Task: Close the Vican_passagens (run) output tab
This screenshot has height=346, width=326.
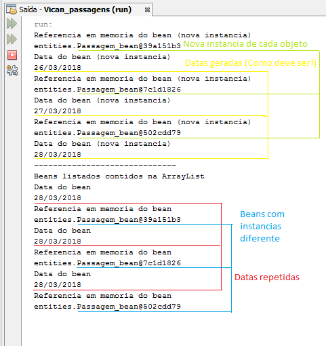Action: pos(147,9)
